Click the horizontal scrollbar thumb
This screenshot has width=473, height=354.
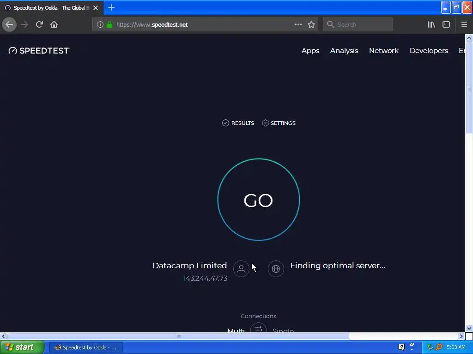179,336
